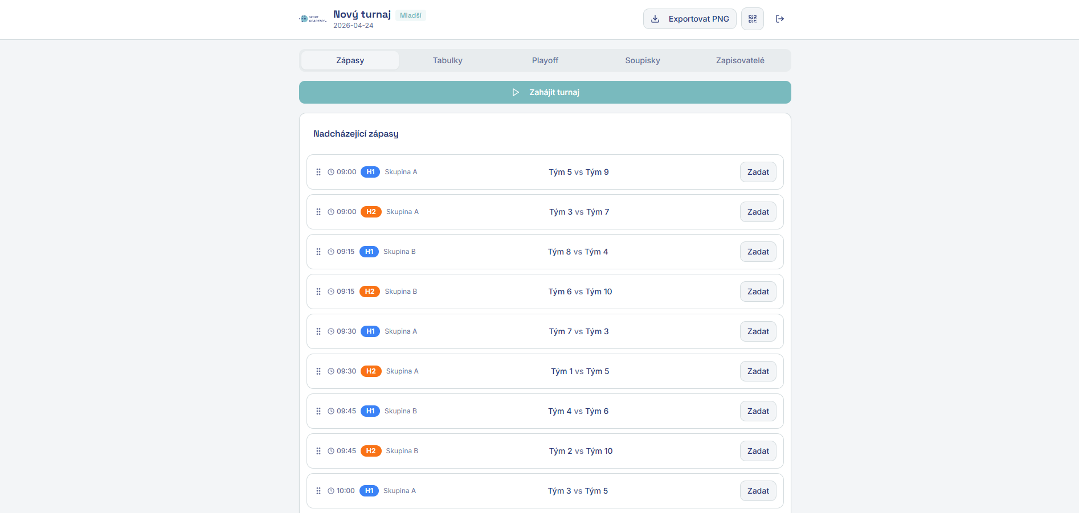The height and width of the screenshot is (513, 1079).
Task: Click drag handle of Tým 2 vs Tým 10 row
Action: [x=318, y=451]
